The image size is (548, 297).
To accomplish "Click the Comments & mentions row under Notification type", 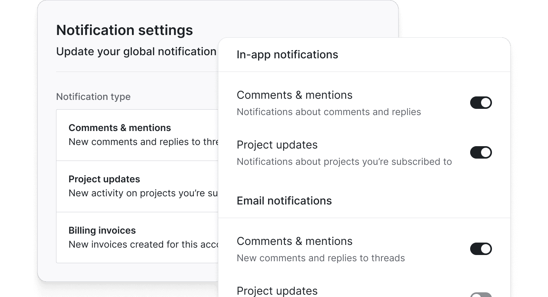I will 120,128.
